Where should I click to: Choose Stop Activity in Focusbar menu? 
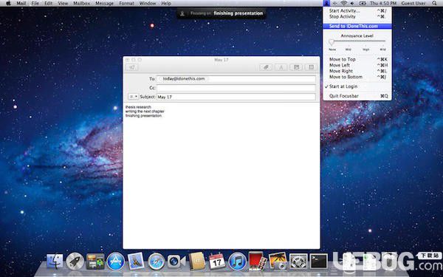coord(357,17)
